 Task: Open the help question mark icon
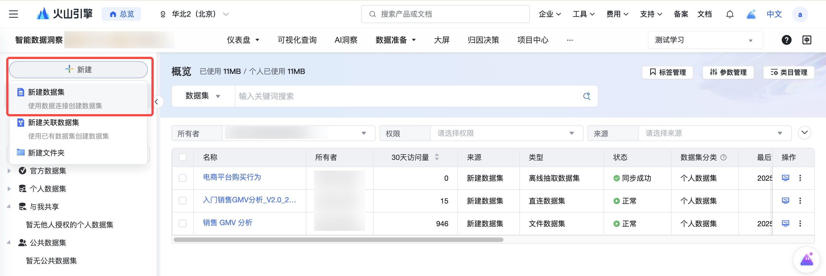pyautogui.click(x=786, y=40)
